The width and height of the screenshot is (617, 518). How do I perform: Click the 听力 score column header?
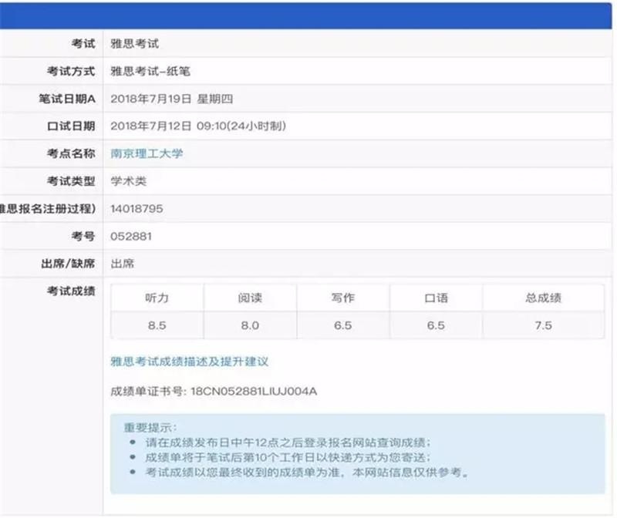pyautogui.click(x=157, y=298)
